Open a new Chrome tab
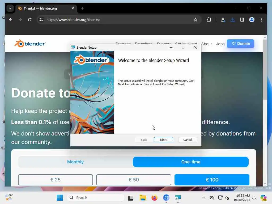This screenshot has height=204, width=272. tap(82, 8)
